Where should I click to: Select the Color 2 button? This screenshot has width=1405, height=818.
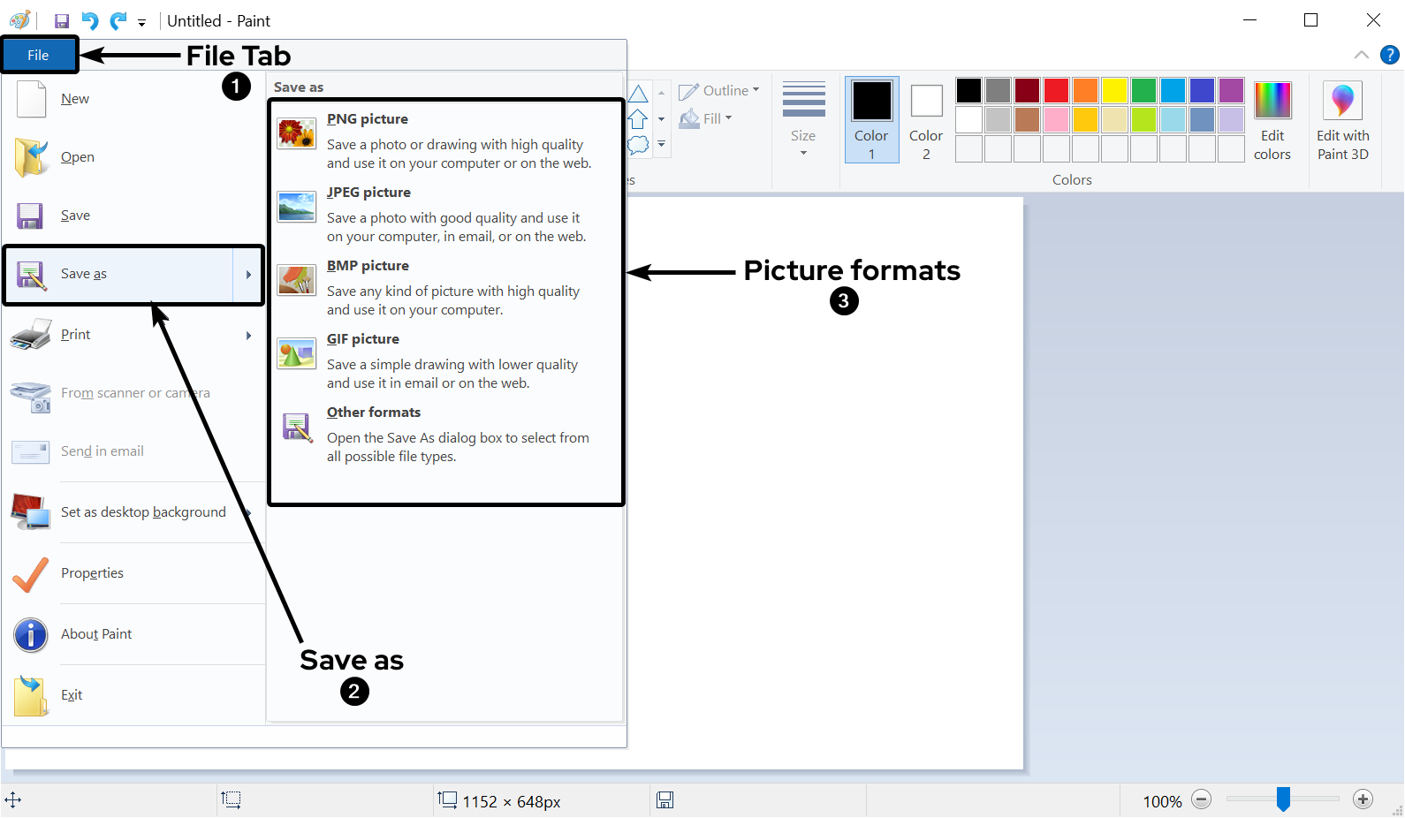tap(926, 120)
